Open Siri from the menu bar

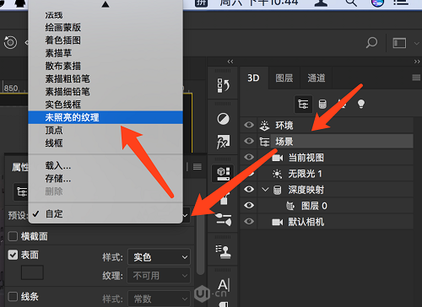377,3
